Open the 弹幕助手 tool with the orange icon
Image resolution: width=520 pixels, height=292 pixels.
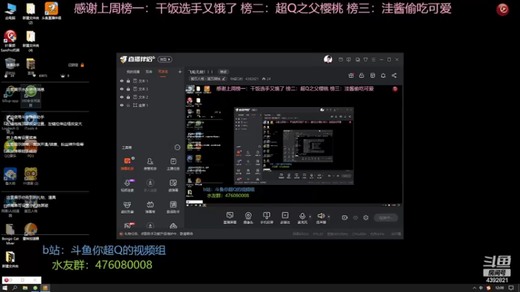point(127,164)
